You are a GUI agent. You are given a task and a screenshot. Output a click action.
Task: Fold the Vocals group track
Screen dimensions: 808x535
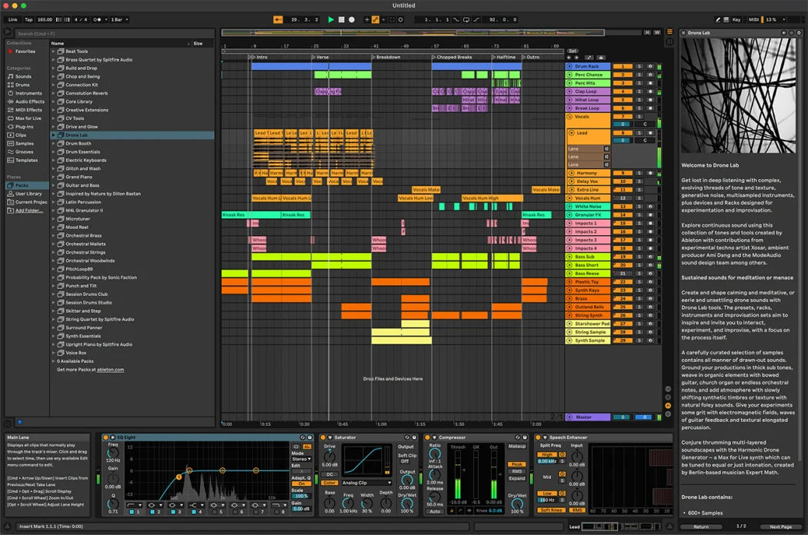(570, 117)
